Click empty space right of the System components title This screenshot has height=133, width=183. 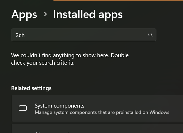(x=133, y=106)
